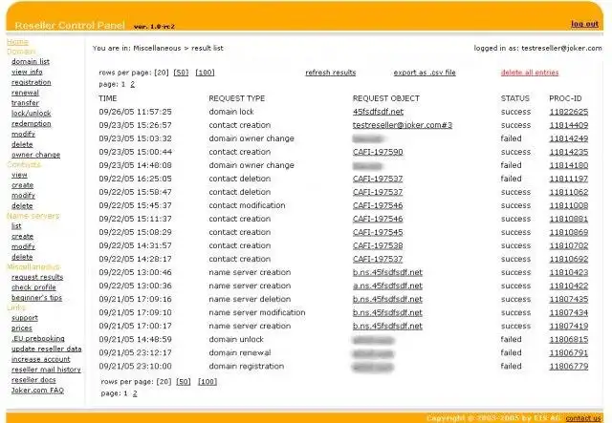The height and width of the screenshot is (423, 612).
Task: Set rows per page to 50 above table
Action: pos(181,73)
